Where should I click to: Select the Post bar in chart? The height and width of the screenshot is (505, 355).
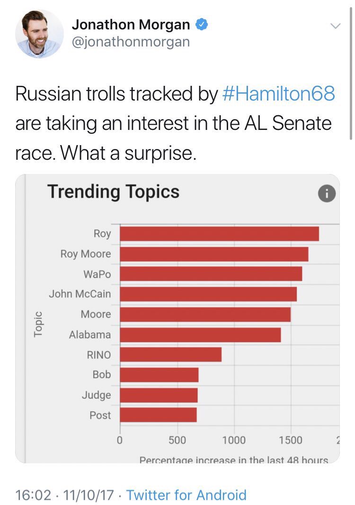pos(158,415)
